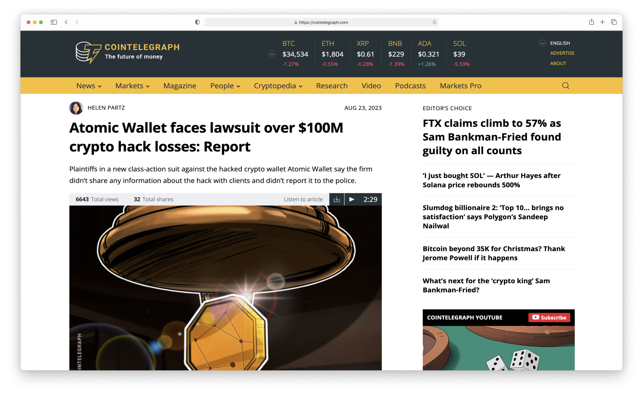Expand the News menu
Image resolution: width=643 pixels, height=397 pixels.
pos(89,86)
